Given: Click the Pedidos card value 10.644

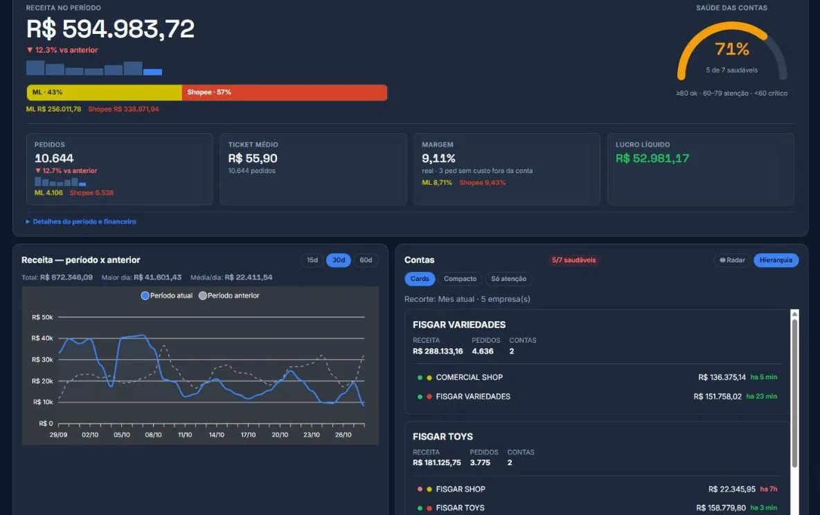Looking at the screenshot, I should click(54, 158).
